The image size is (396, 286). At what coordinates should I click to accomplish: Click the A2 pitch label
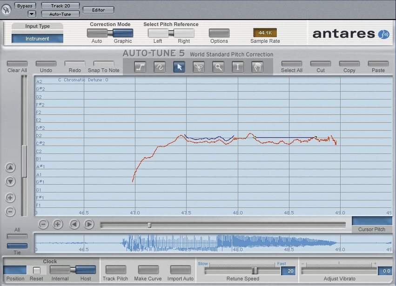click(39, 81)
